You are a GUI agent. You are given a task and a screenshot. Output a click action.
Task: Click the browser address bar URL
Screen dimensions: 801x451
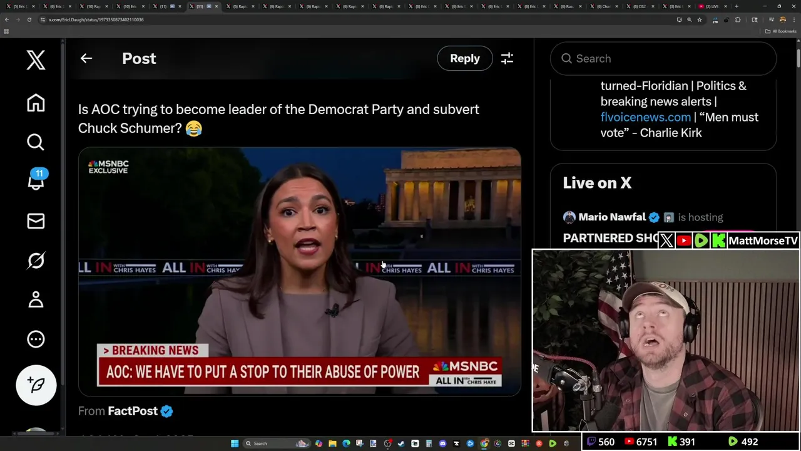[96, 19]
